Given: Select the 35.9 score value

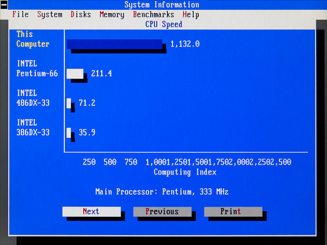Looking at the screenshot, I should pos(87,133).
